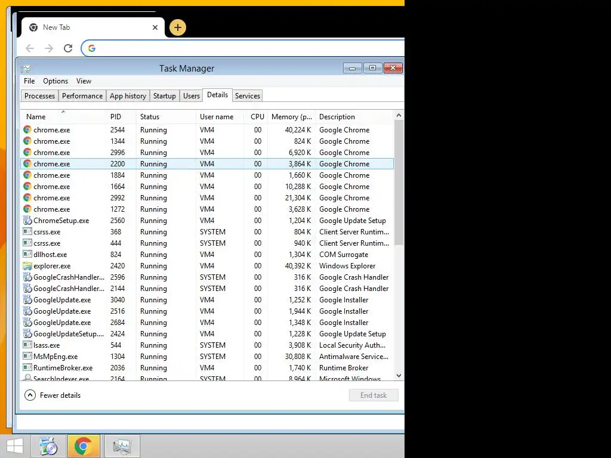Switch to the App history tab

[128, 96]
